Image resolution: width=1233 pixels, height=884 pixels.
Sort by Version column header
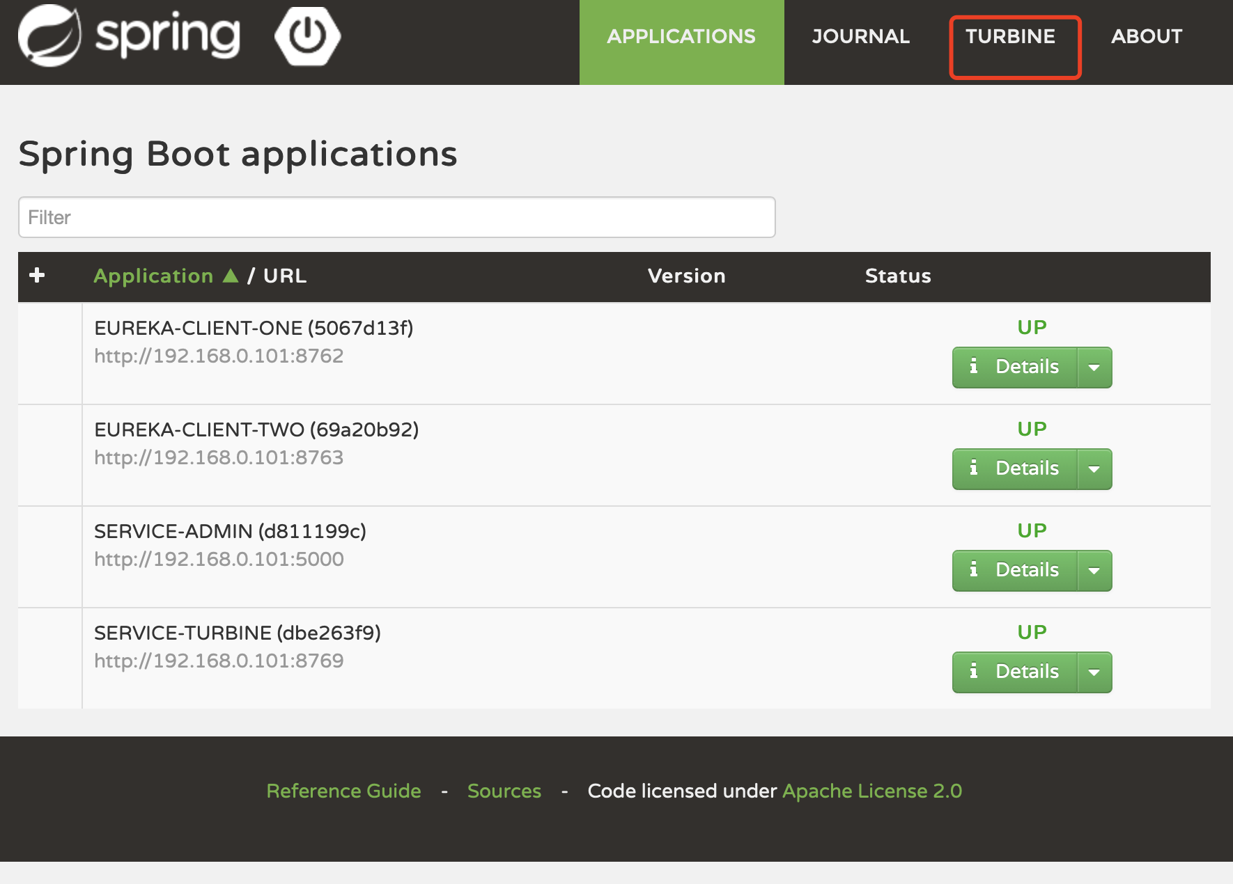click(687, 276)
